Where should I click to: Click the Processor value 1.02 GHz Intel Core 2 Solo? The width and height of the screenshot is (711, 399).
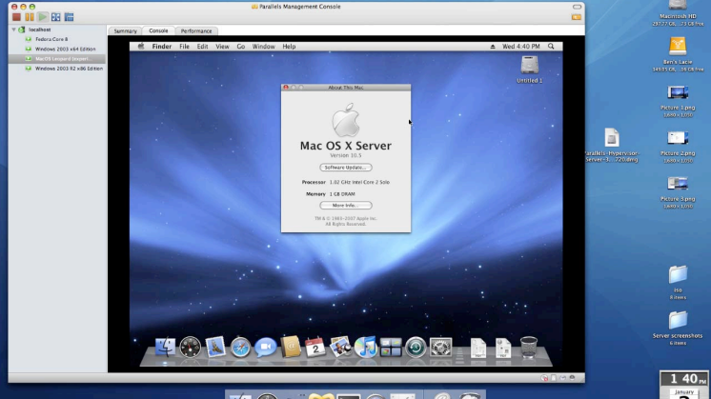click(359, 182)
